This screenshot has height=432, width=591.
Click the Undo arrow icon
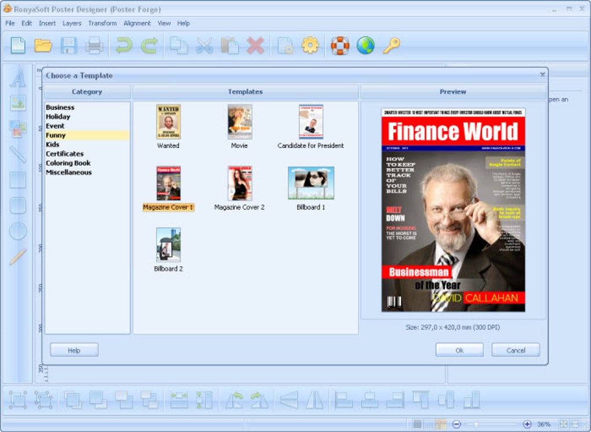click(123, 46)
